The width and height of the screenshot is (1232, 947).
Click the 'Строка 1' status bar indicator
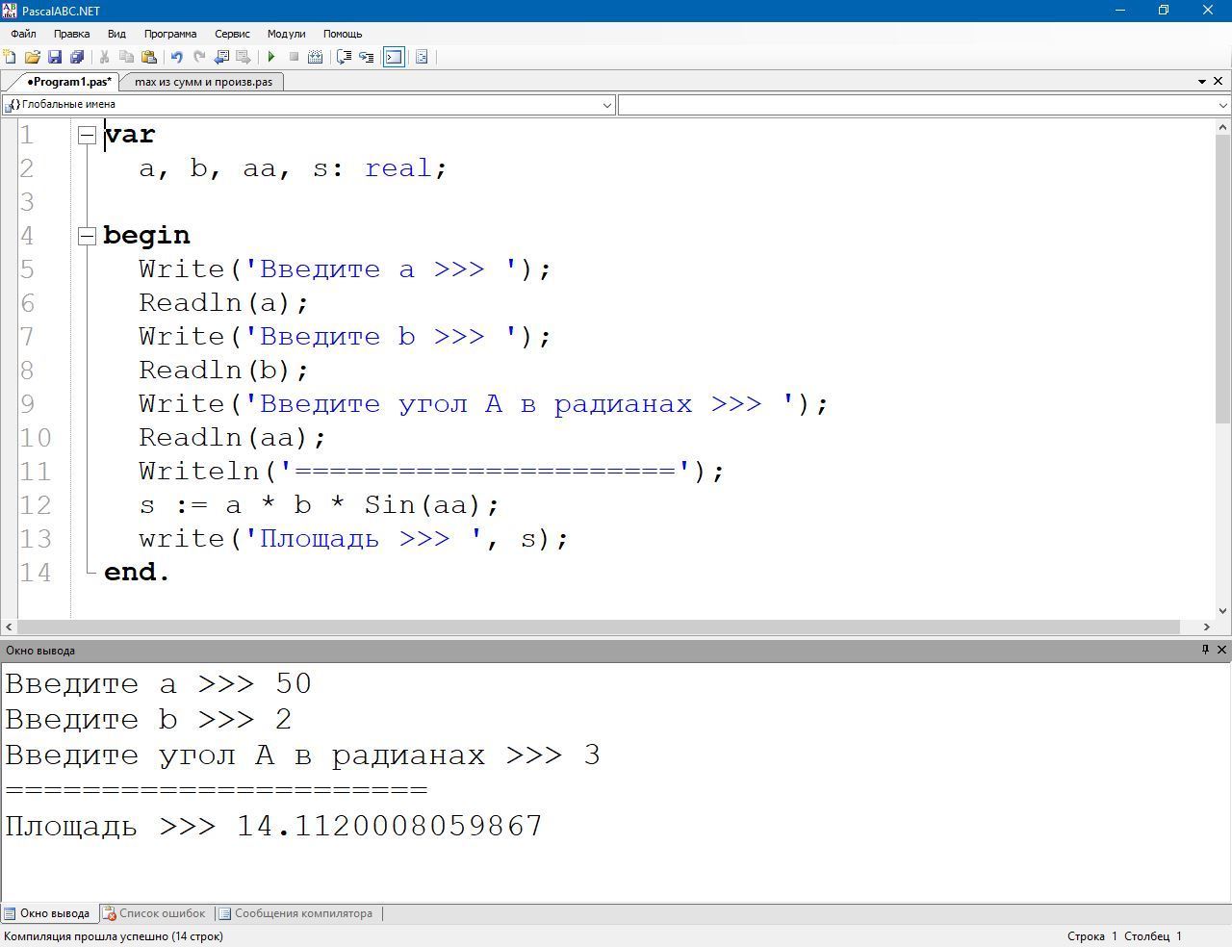pyautogui.click(x=1092, y=935)
